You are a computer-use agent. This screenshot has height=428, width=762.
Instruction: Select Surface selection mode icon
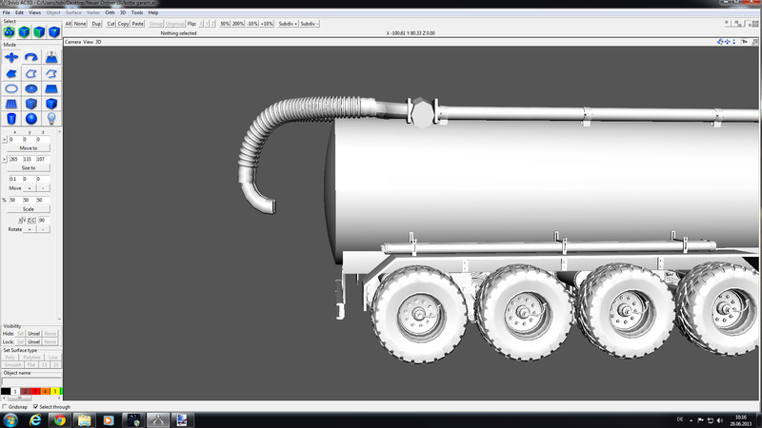(x=39, y=32)
